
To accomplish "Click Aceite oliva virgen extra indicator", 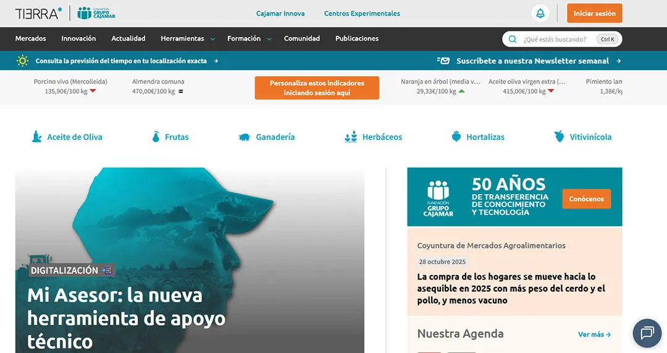I will click(x=527, y=86).
